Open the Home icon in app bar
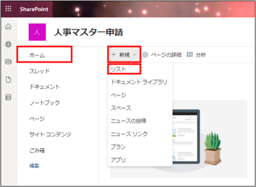This screenshot has height=187, width=256. pos(9,26)
